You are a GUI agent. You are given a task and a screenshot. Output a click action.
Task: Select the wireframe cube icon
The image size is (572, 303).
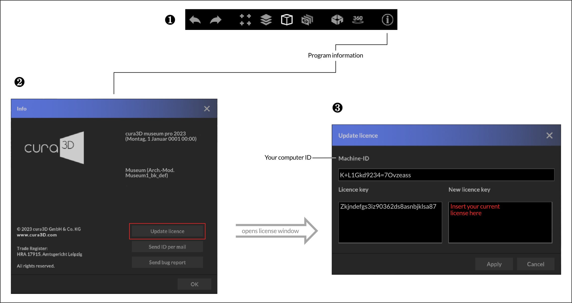287,20
